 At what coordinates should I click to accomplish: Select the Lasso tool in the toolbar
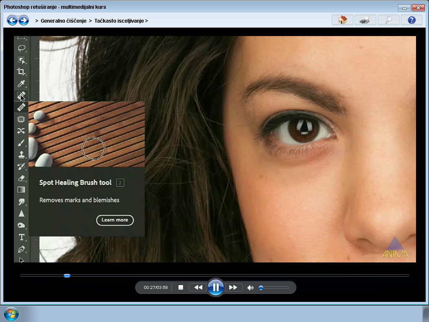[21, 48]
